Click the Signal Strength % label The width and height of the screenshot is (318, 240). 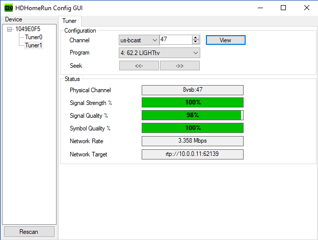pos(91,103)
